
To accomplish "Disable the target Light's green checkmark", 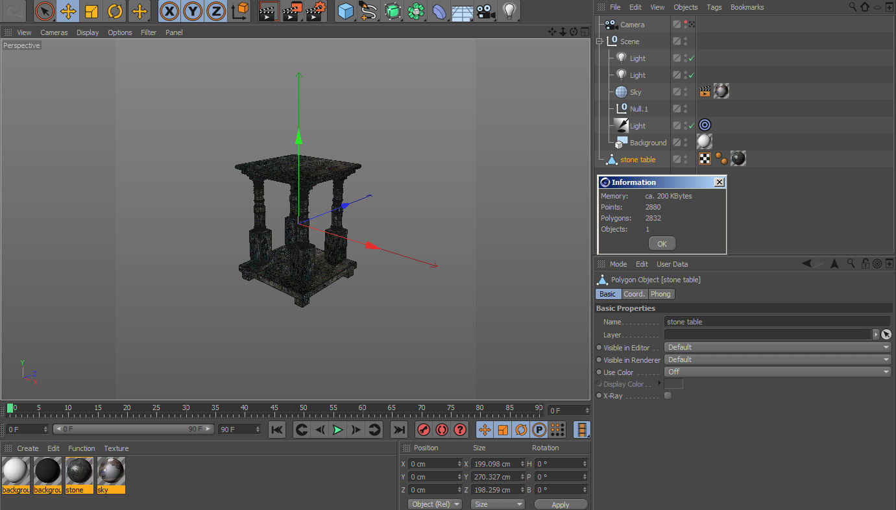I will click(x=692, y=126).
